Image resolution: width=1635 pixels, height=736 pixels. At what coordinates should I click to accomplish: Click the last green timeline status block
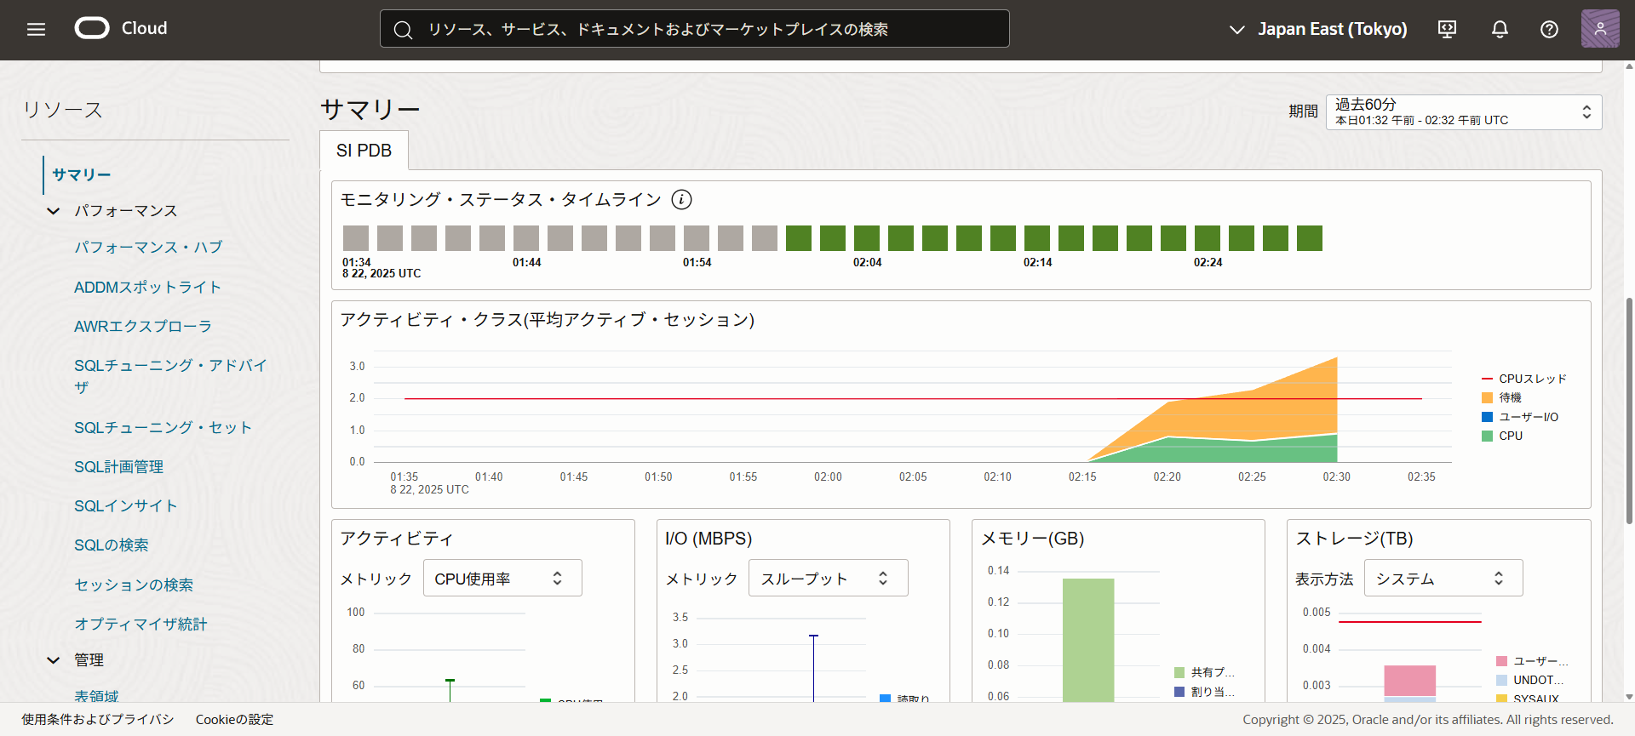[1310, 238]
